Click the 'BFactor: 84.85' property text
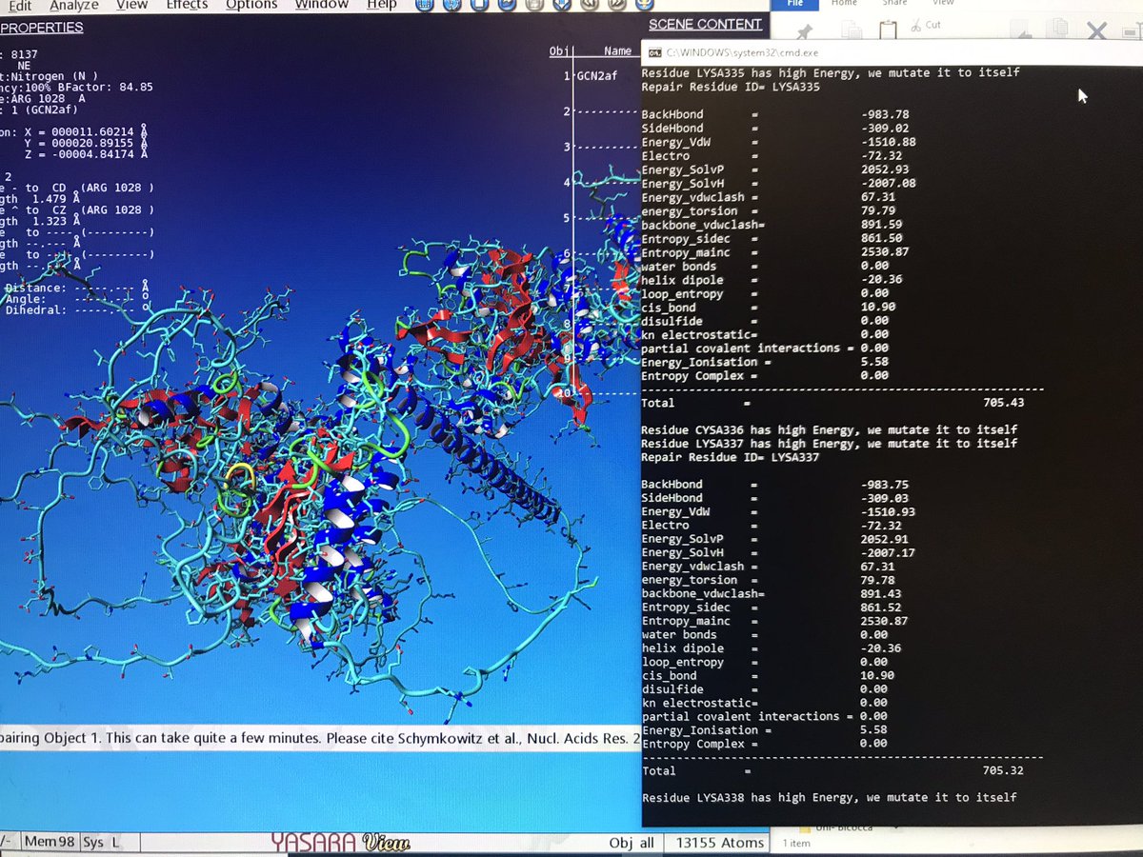 (104, 87)
